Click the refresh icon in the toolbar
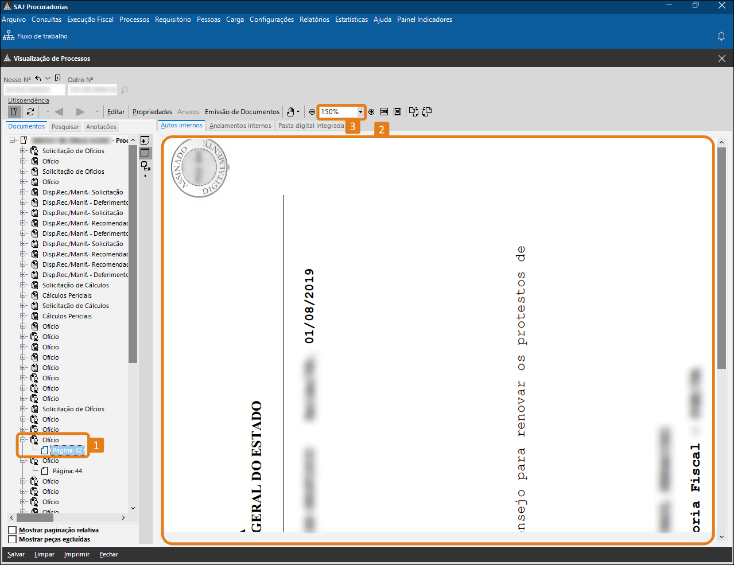Screen dimensions: 734x565 30,112
